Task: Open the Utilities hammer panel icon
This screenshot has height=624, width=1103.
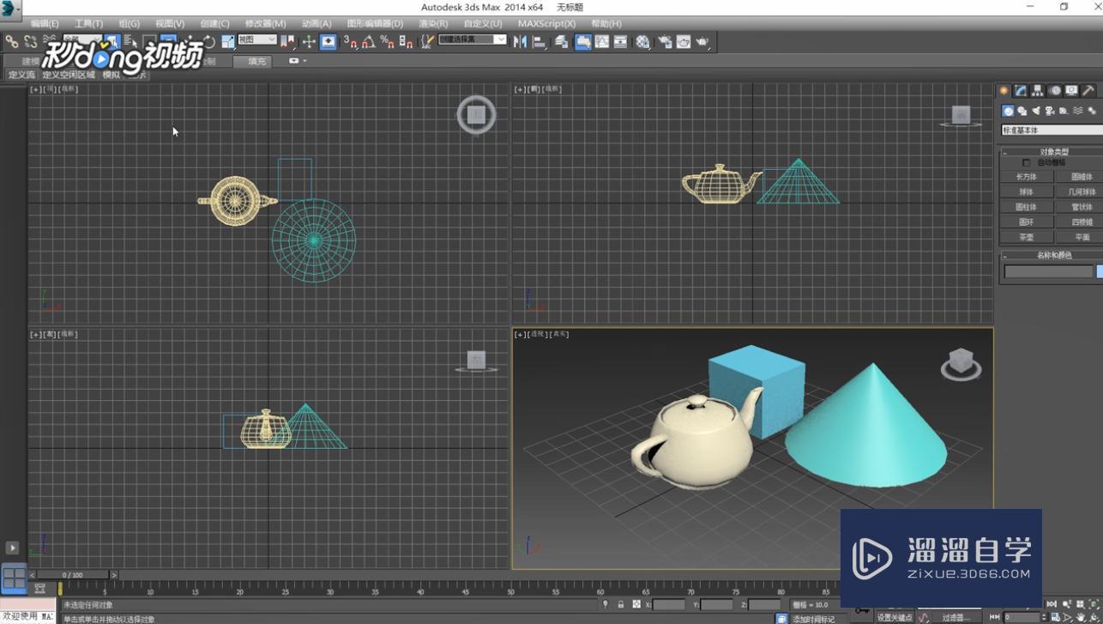Action: [1088, 91]
